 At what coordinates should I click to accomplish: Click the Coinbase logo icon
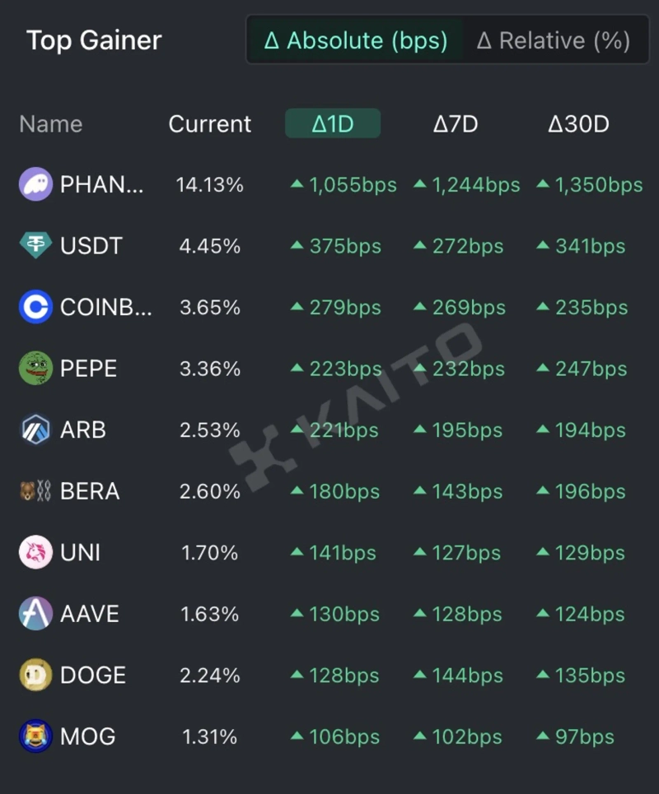pyautogui.click(x=35, y=307)
